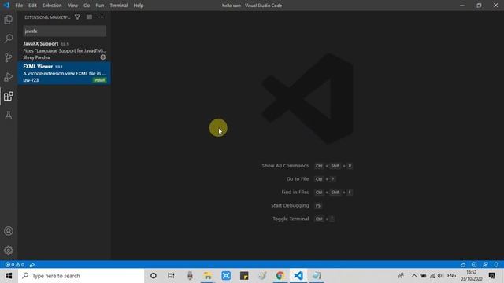The height and width of the screenshot is (283, 504).
Task: Open the Selection menu
Action: pyautogui.click(x=52, y=6)
